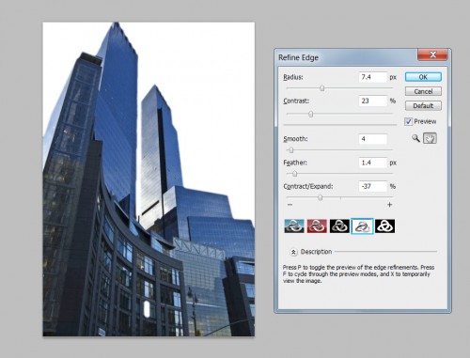Viewport: 470px width, 358px height.
Task: Choose the On White preview mode
Action: 362,226
